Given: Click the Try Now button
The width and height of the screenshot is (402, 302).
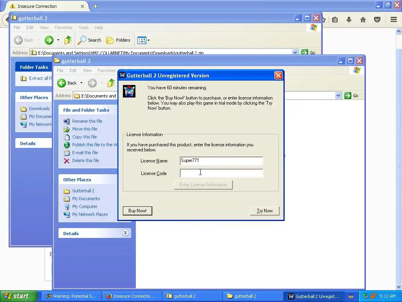Looking at the screenshot, I should [265, 211].
